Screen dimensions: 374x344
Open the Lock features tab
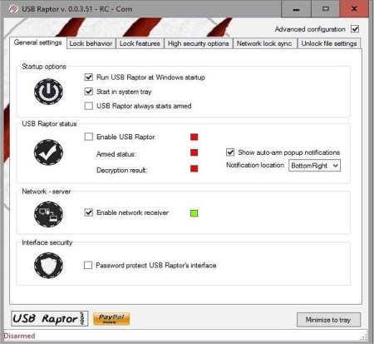(x=140, y=43)
